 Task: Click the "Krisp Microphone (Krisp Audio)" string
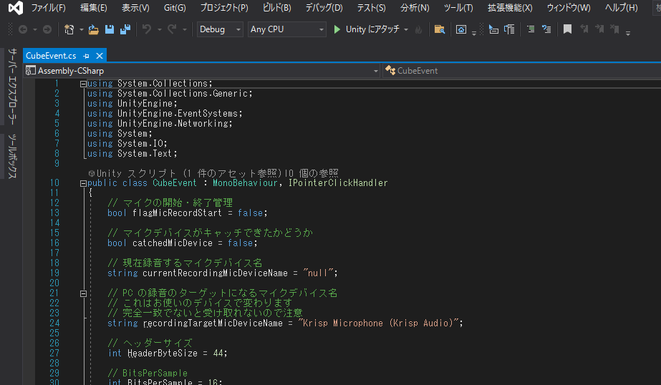click(x=377, y=323)
